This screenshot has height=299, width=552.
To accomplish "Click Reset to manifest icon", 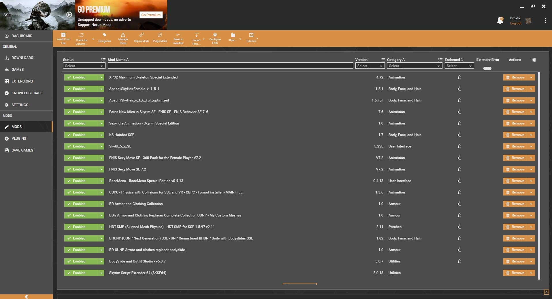I will coord(178,35).
